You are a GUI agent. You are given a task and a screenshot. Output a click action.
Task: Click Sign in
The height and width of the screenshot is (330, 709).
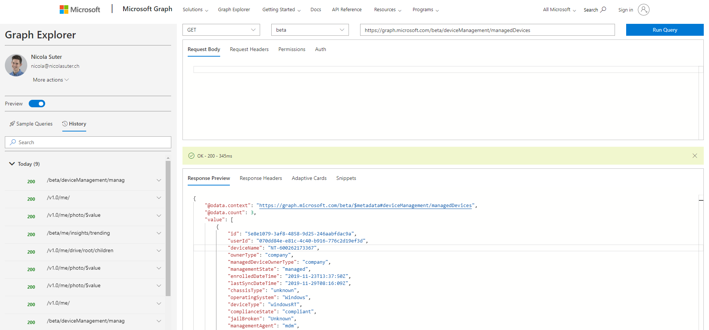625,10
